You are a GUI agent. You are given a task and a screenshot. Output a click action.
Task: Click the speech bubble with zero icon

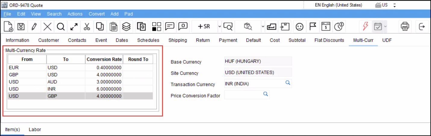[x=183, y=26]
